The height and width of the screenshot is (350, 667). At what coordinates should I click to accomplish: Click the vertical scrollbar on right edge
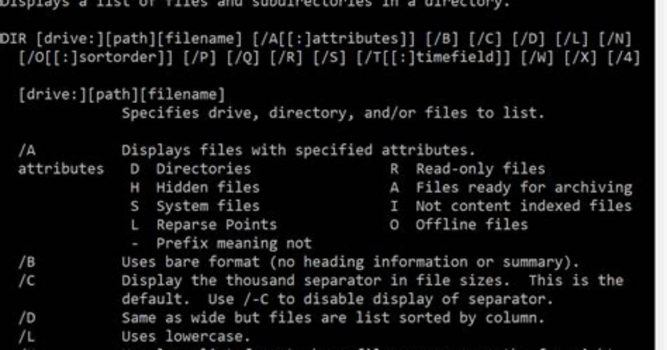661,175
